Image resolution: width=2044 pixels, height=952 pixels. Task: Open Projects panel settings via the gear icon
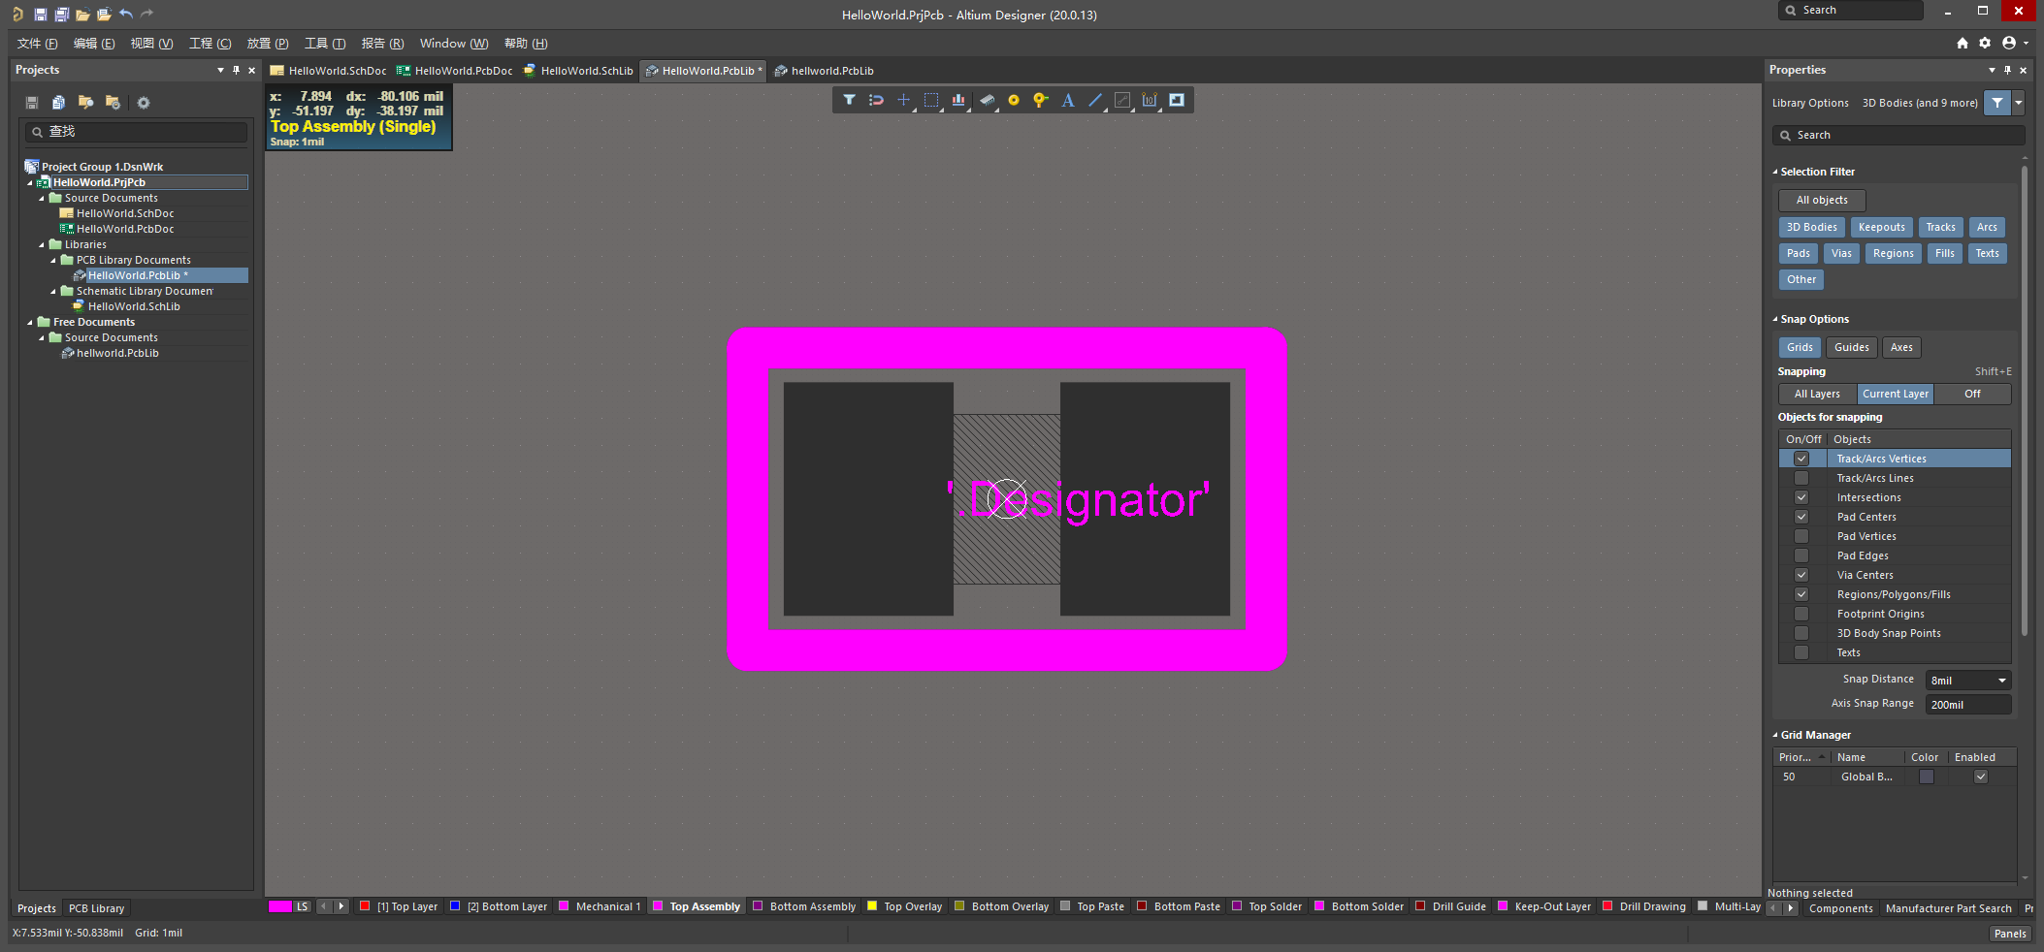click(x=144, y=102)
